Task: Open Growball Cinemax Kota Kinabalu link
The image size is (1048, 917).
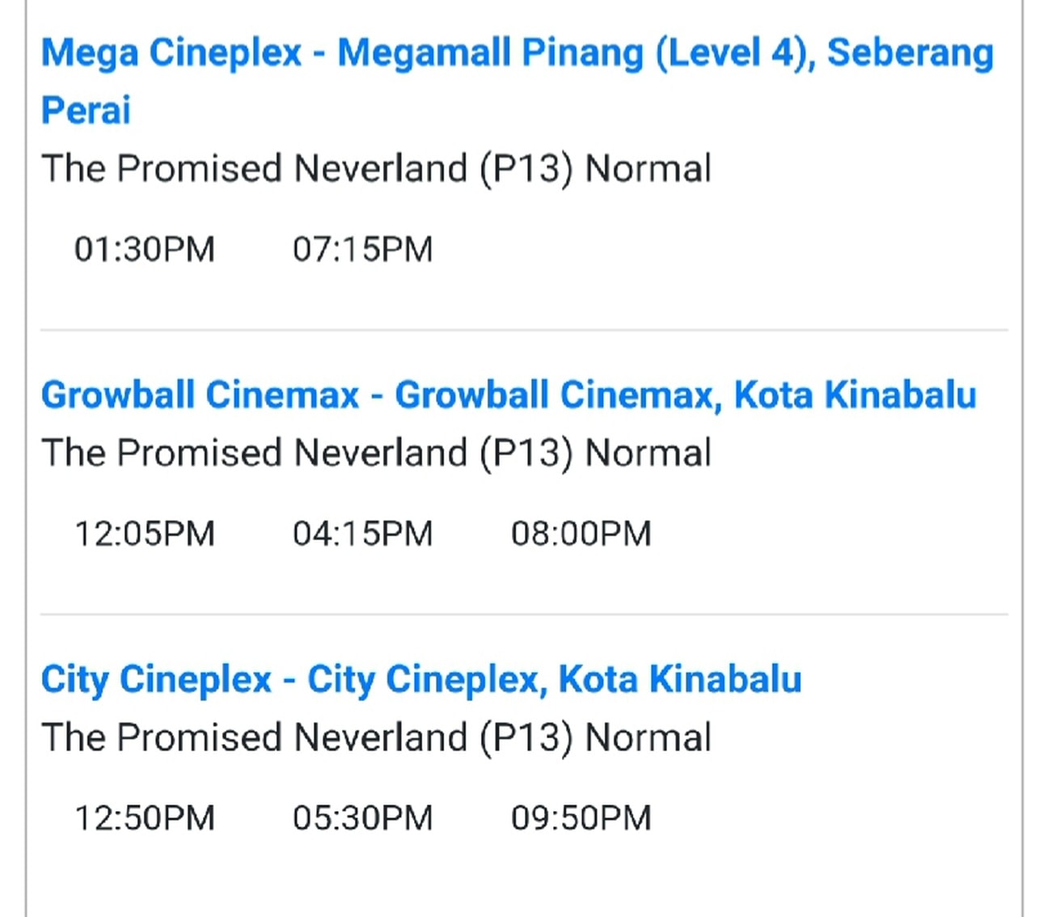Action: (x=509, y=395)
